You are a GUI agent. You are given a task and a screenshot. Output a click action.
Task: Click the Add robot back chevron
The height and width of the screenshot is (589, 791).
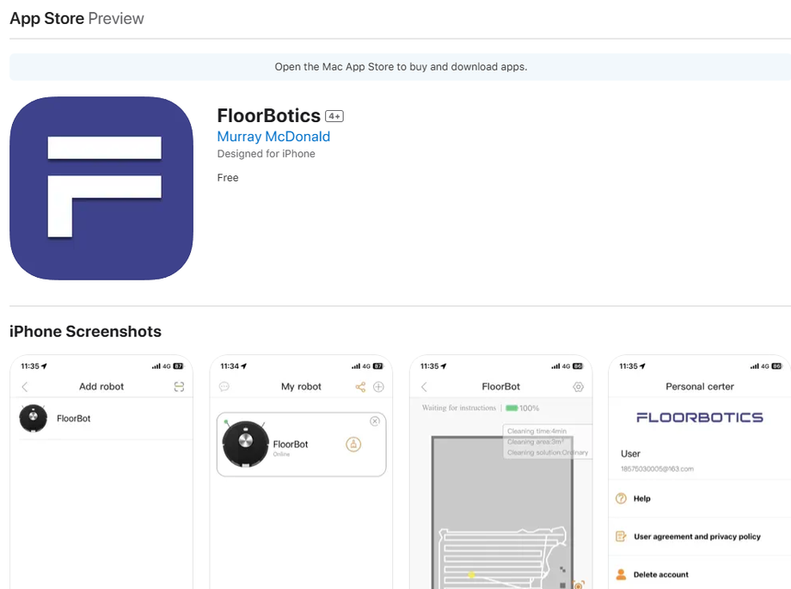point(25,387)
